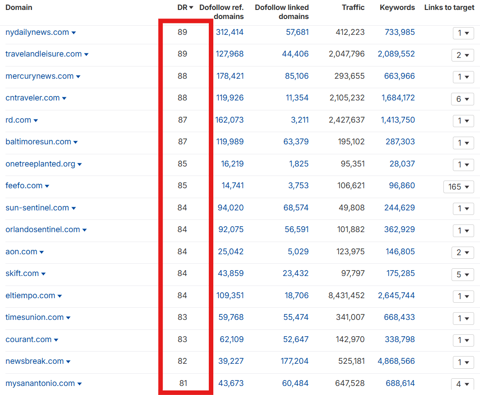Click dofollow ref. domains 94,020 for sun-sentinel.com

[231, 208]
